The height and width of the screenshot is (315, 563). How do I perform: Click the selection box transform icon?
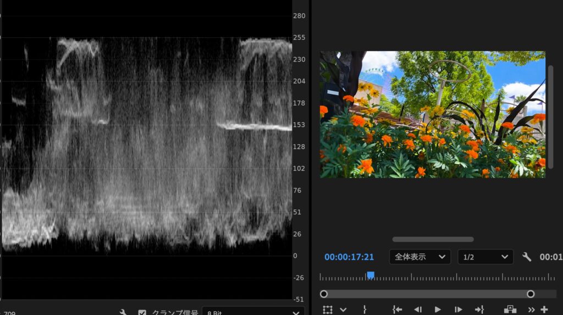[328, 310]
